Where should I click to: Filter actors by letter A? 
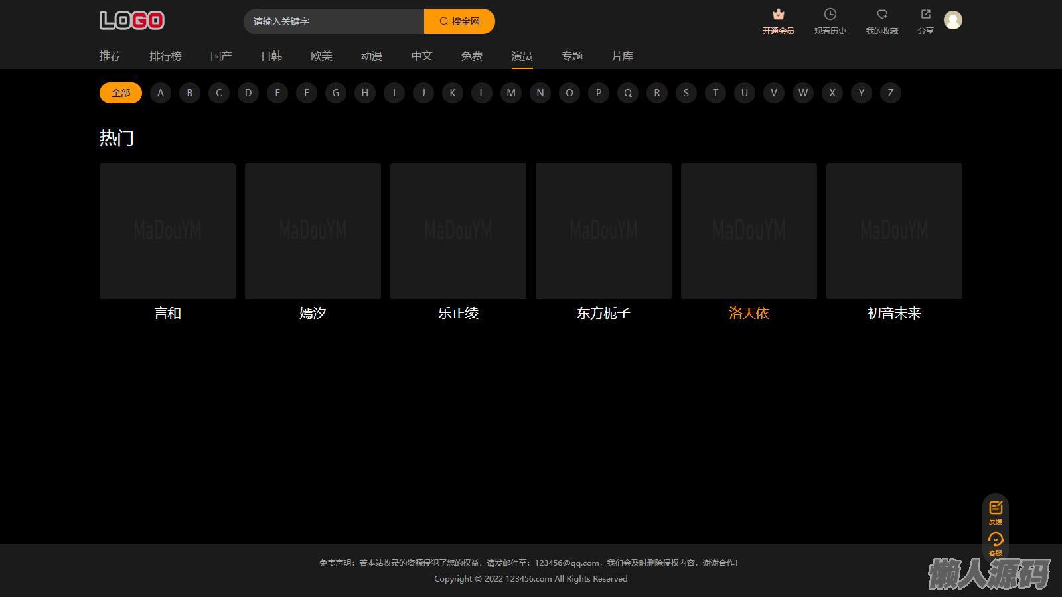161,93
